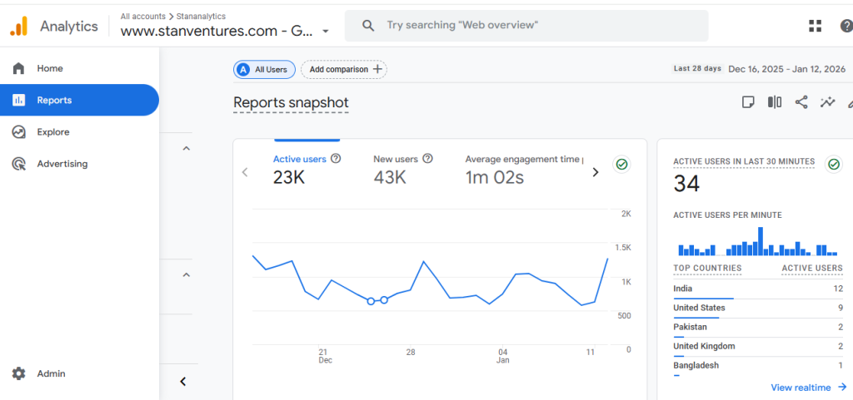
Task: Go to Advertising in the sidebar
Action: point(62,164)
